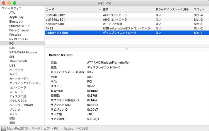Open ディスク作成 in the sidebar
Image resolution: width=209 pixels, height=131 pixels.
[18, 96]
